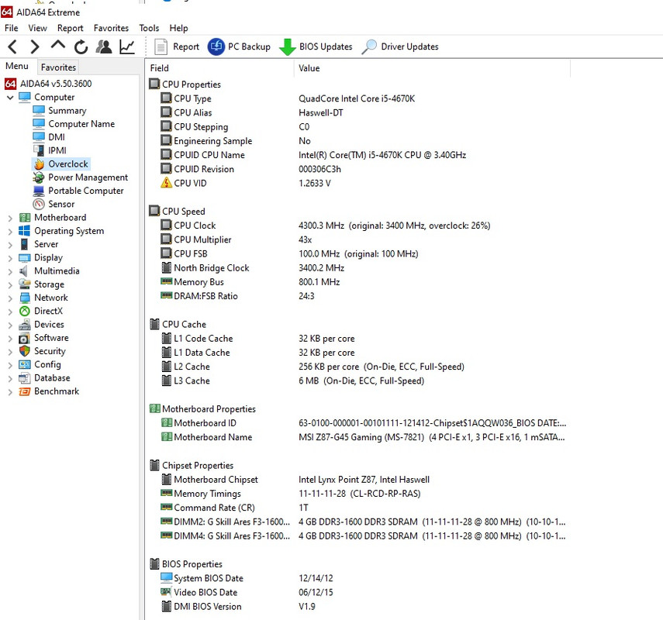Click the Storage drive icon
Viewport: 663px width, 620px height.
pyautogui.click(x=25, y=284)
